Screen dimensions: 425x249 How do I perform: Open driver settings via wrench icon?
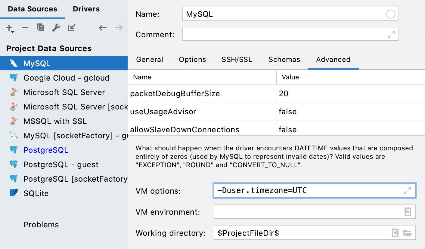[56, 28]
